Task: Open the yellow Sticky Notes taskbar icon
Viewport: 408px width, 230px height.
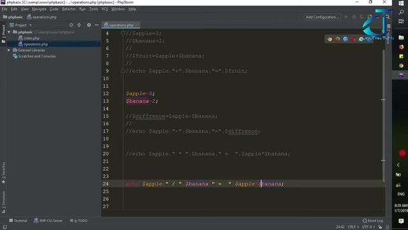Action: point(401,56)
